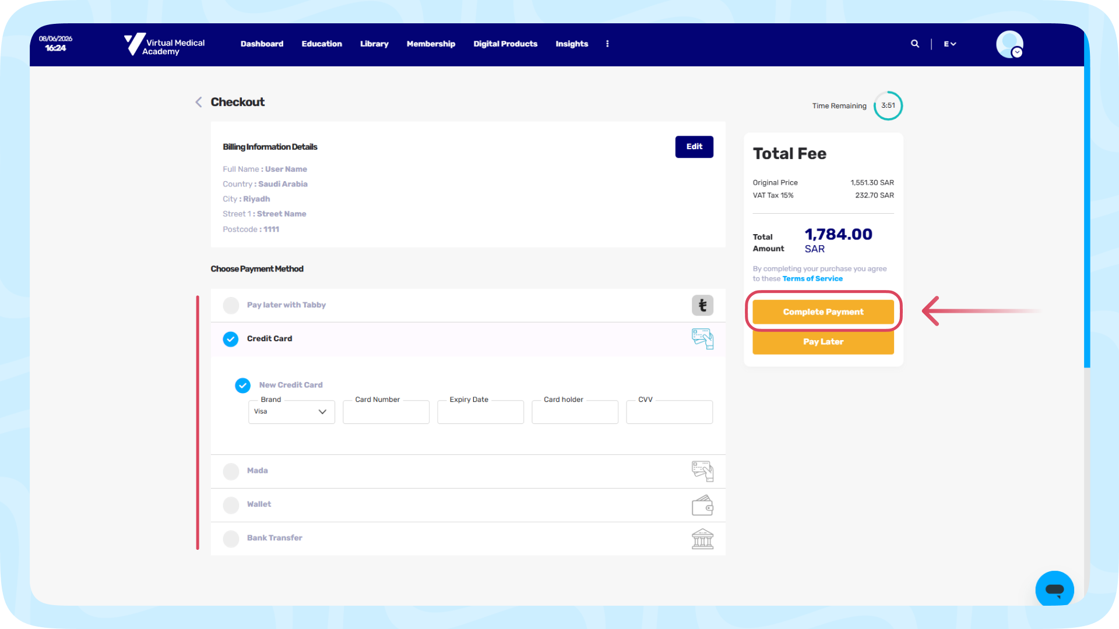Open the three-dot more menu in navbar

click(607, 44)
